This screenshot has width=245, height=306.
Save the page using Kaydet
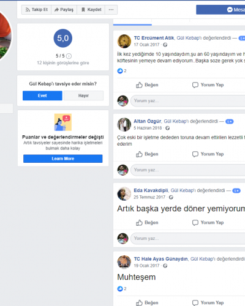pyautogui.click(x=91, y=10)
